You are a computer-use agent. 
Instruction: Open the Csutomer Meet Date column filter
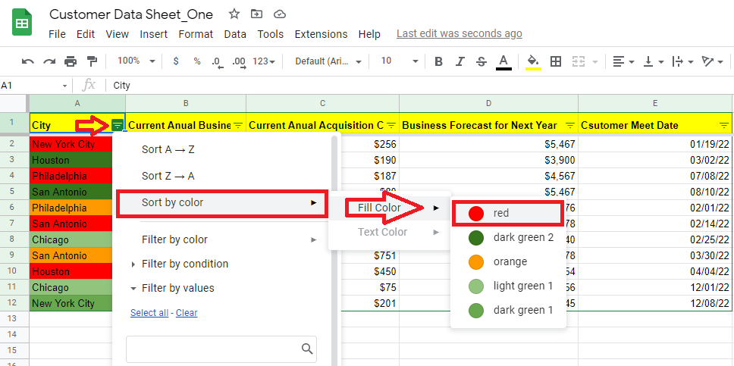[723, 125]
